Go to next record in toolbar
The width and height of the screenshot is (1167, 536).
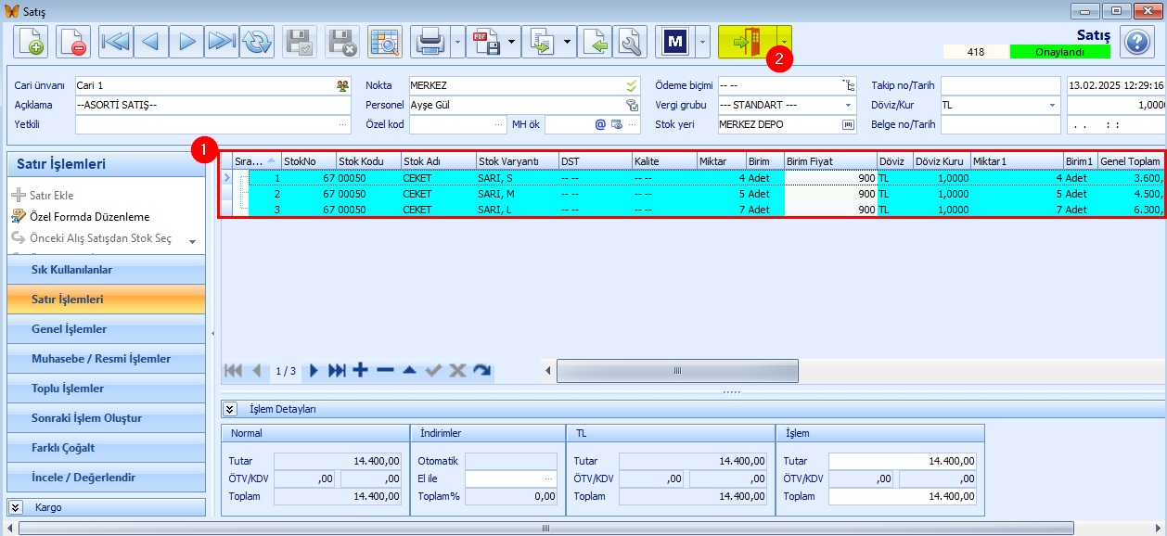pyautogui.click(x=186, y=42)
